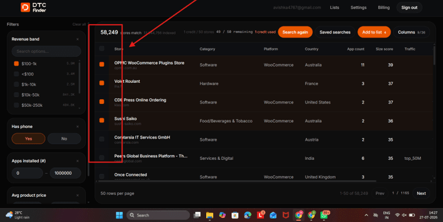Sort by the Country column header

click(312, 49)
